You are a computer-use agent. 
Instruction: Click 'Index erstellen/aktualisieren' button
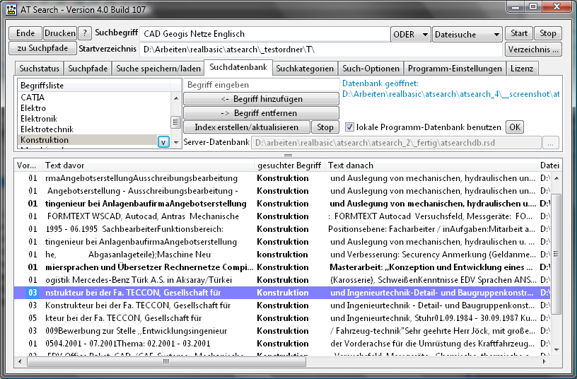247,127
